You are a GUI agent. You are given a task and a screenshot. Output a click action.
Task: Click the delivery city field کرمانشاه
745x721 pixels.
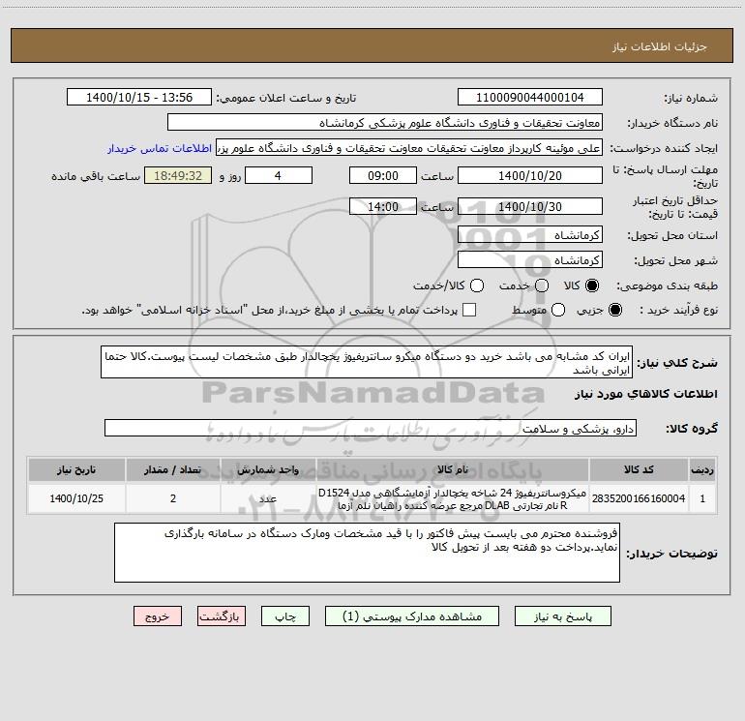point(530,260)
